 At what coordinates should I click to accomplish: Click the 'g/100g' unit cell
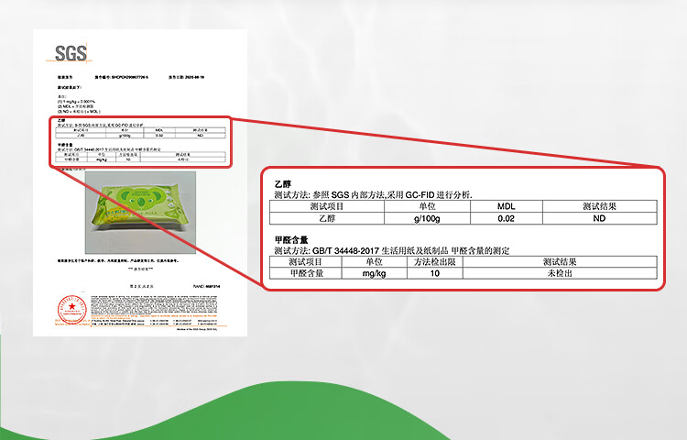(427, 218)
